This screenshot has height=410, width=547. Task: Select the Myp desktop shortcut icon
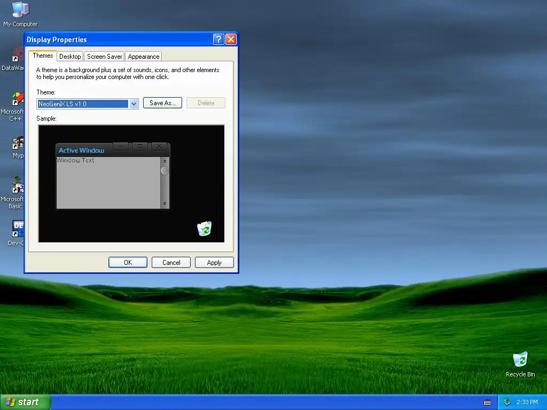coord(18,147)
